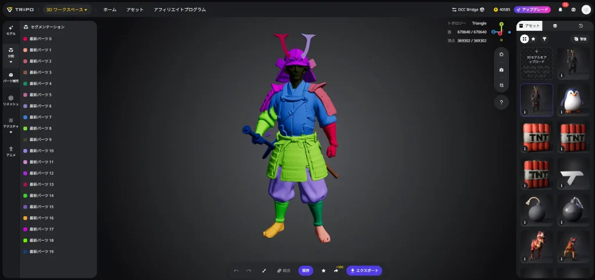Click the color swatch for 最新パーツ 7
The height and width of the screenshot is (280, 595).
click(26, 117)
